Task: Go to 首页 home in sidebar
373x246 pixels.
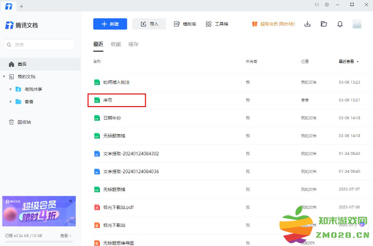Action: [22, 64]
